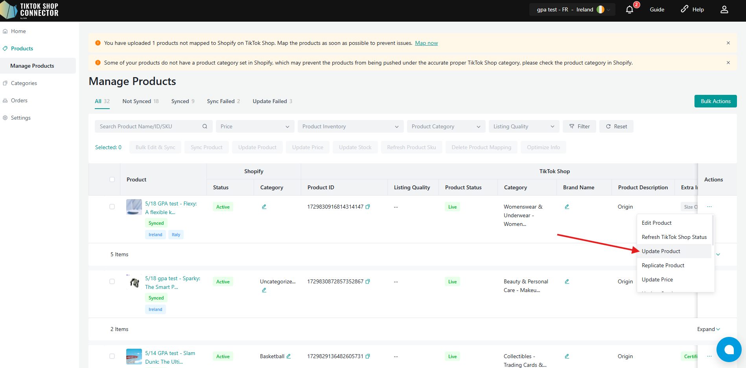Viewport: 746px width, 368px height.
Task: Open the notifications bell
Action: pyautogui.click(x=630, y=9)
